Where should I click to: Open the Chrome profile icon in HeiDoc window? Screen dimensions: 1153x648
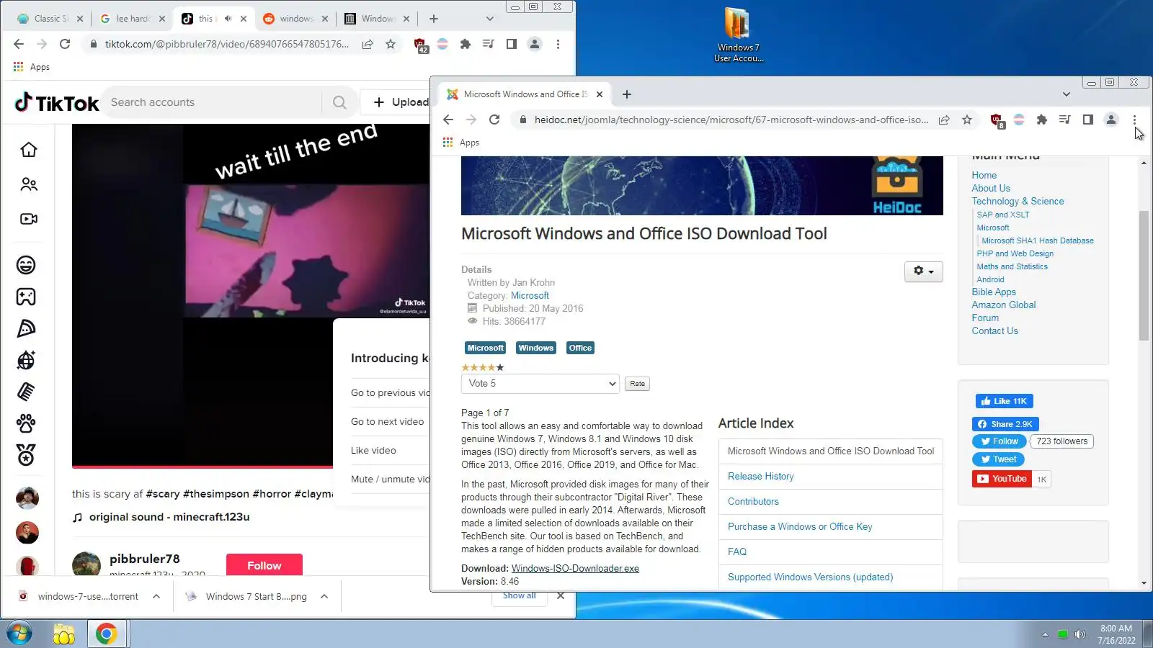click(x=1111, y=120)
